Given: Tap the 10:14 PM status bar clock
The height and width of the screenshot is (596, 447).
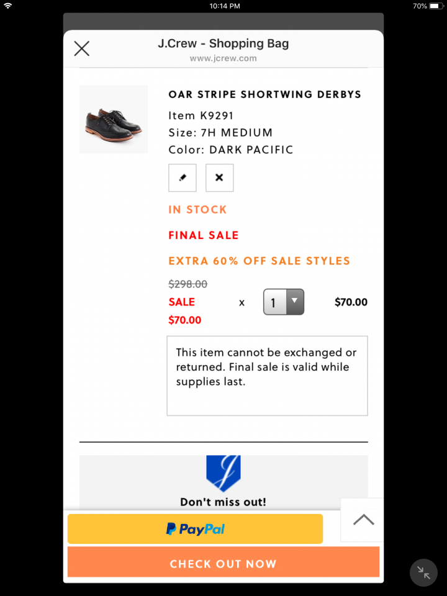Looking at the screenshot, I should [224, 6].
